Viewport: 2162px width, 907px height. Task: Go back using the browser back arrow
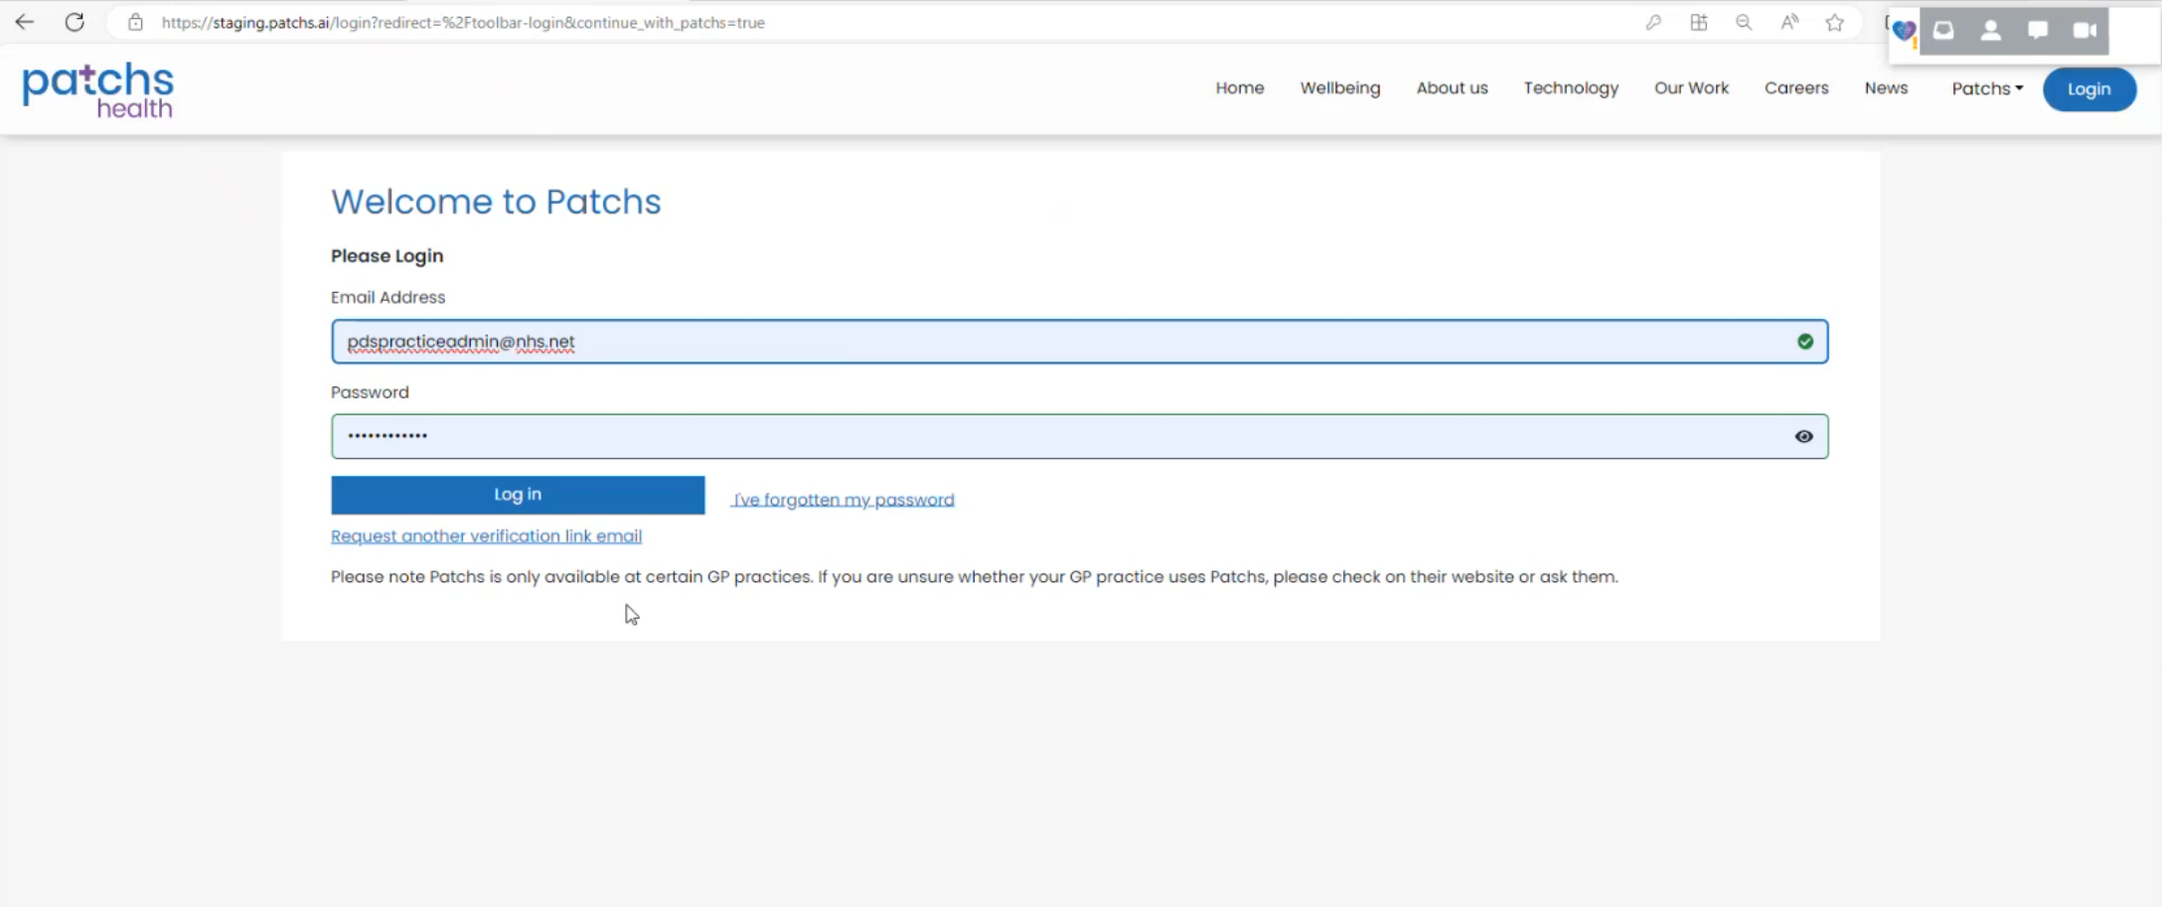click(24, 22)
